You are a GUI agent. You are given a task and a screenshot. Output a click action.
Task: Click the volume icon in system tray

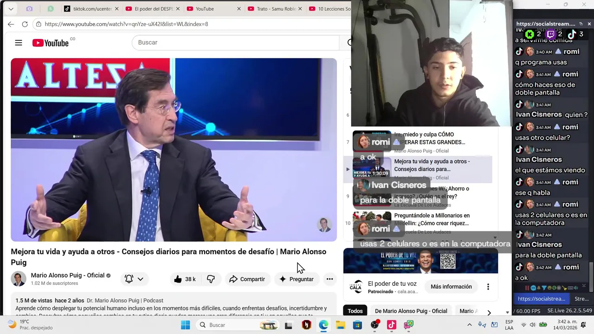[x=532, y=325]
